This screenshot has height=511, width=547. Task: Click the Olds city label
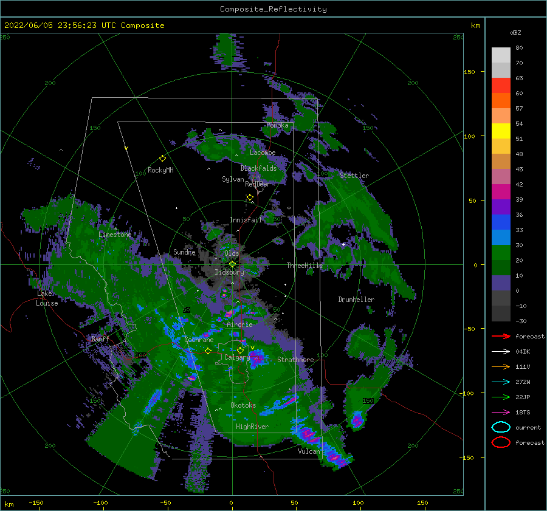232,253
